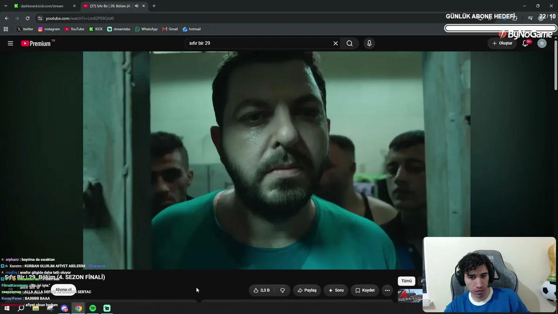Viewport: 558px width, 314px height.
Task: Open more actions three-dot menu
Action: pos(387,290)
